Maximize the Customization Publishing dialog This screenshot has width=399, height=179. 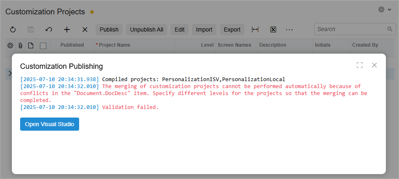tap(360, 65)
